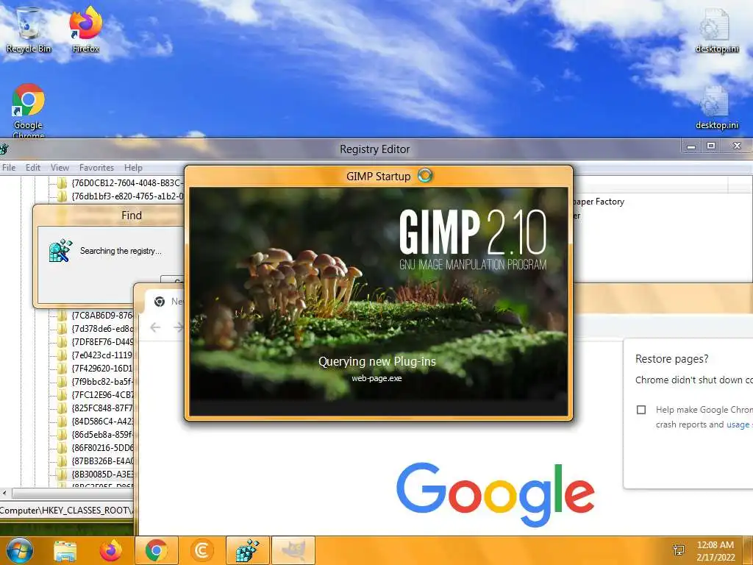Click the usage statistics link in Chrome
753x565 pixels.
739,424
